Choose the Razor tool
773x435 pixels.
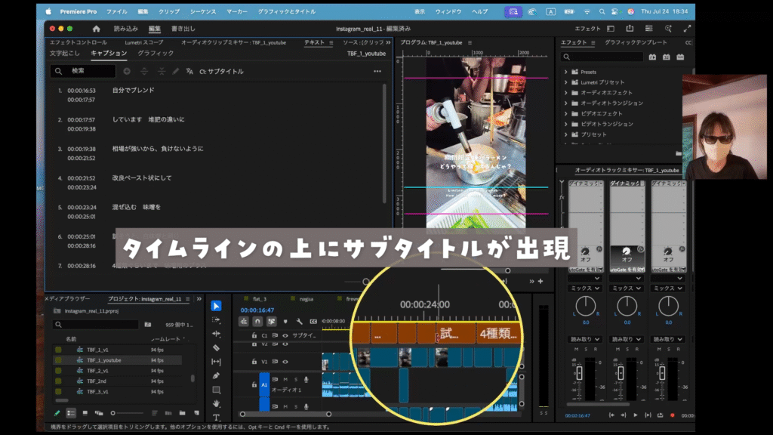[216, 347]
